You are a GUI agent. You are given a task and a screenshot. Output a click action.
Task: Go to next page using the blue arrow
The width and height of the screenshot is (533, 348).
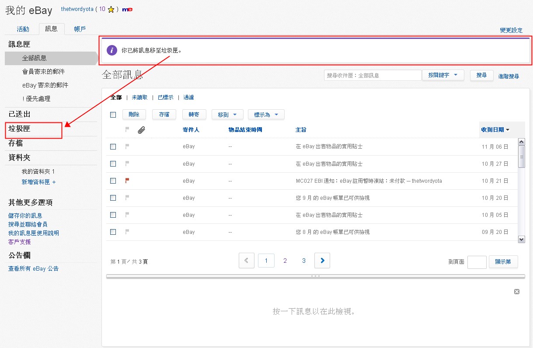322,260
